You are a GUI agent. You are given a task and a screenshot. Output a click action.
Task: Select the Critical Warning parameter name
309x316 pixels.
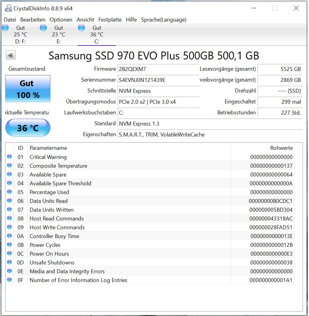48,157
